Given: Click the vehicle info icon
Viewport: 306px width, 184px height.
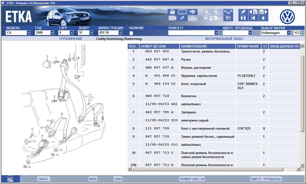Looking at the screenshot, I should tap(192, 18).
